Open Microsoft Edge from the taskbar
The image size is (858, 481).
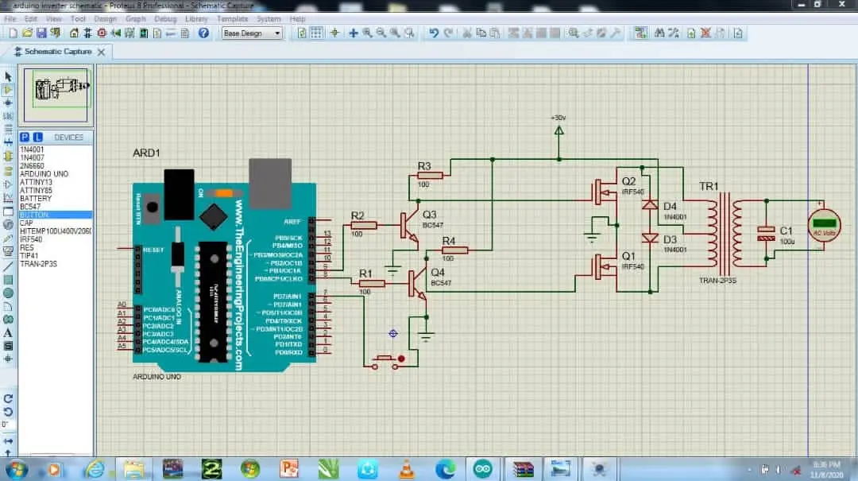446,470
